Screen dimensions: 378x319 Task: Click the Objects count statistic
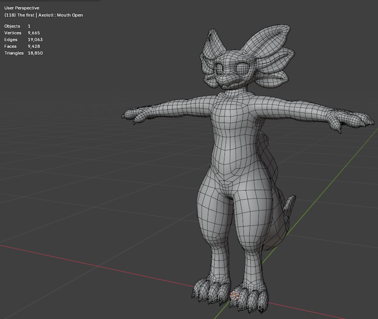(17, 26)
